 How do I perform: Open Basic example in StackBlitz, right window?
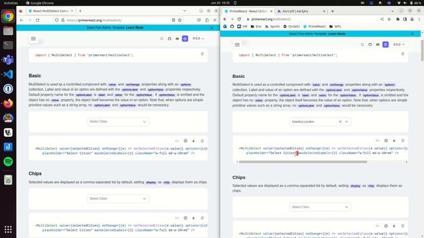(x=394, y=141)
